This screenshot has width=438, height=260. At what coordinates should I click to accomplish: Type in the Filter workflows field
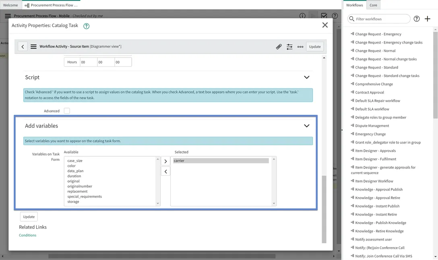pos(381,19)
